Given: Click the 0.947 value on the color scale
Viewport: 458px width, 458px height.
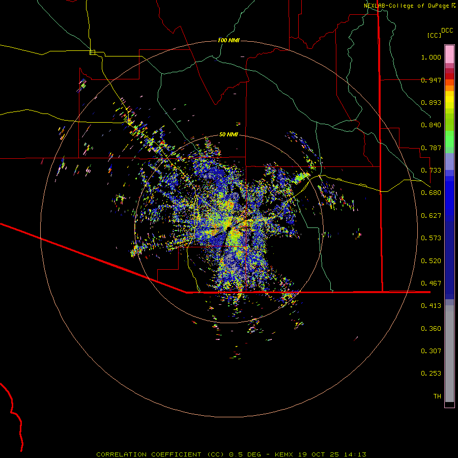Looking at the screenshot, I should (x=431, y=80).
